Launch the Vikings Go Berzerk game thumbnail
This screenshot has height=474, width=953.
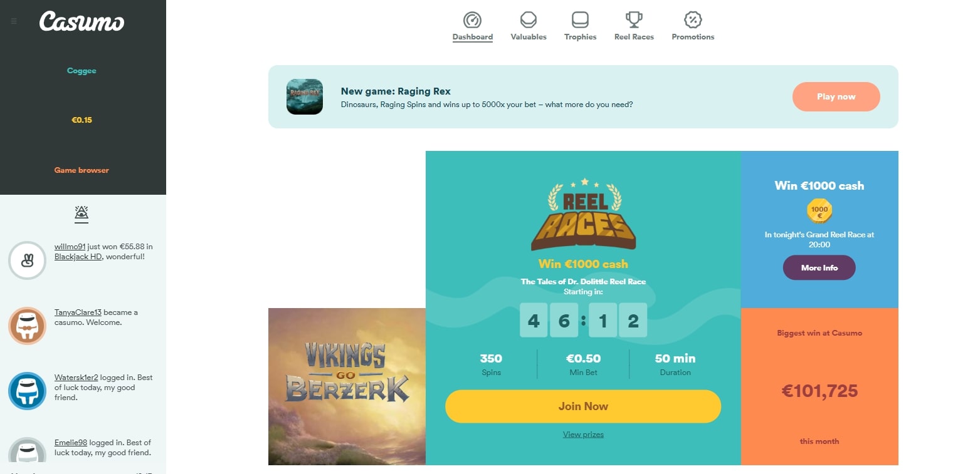pyautogui.click(x=347, y=386)
